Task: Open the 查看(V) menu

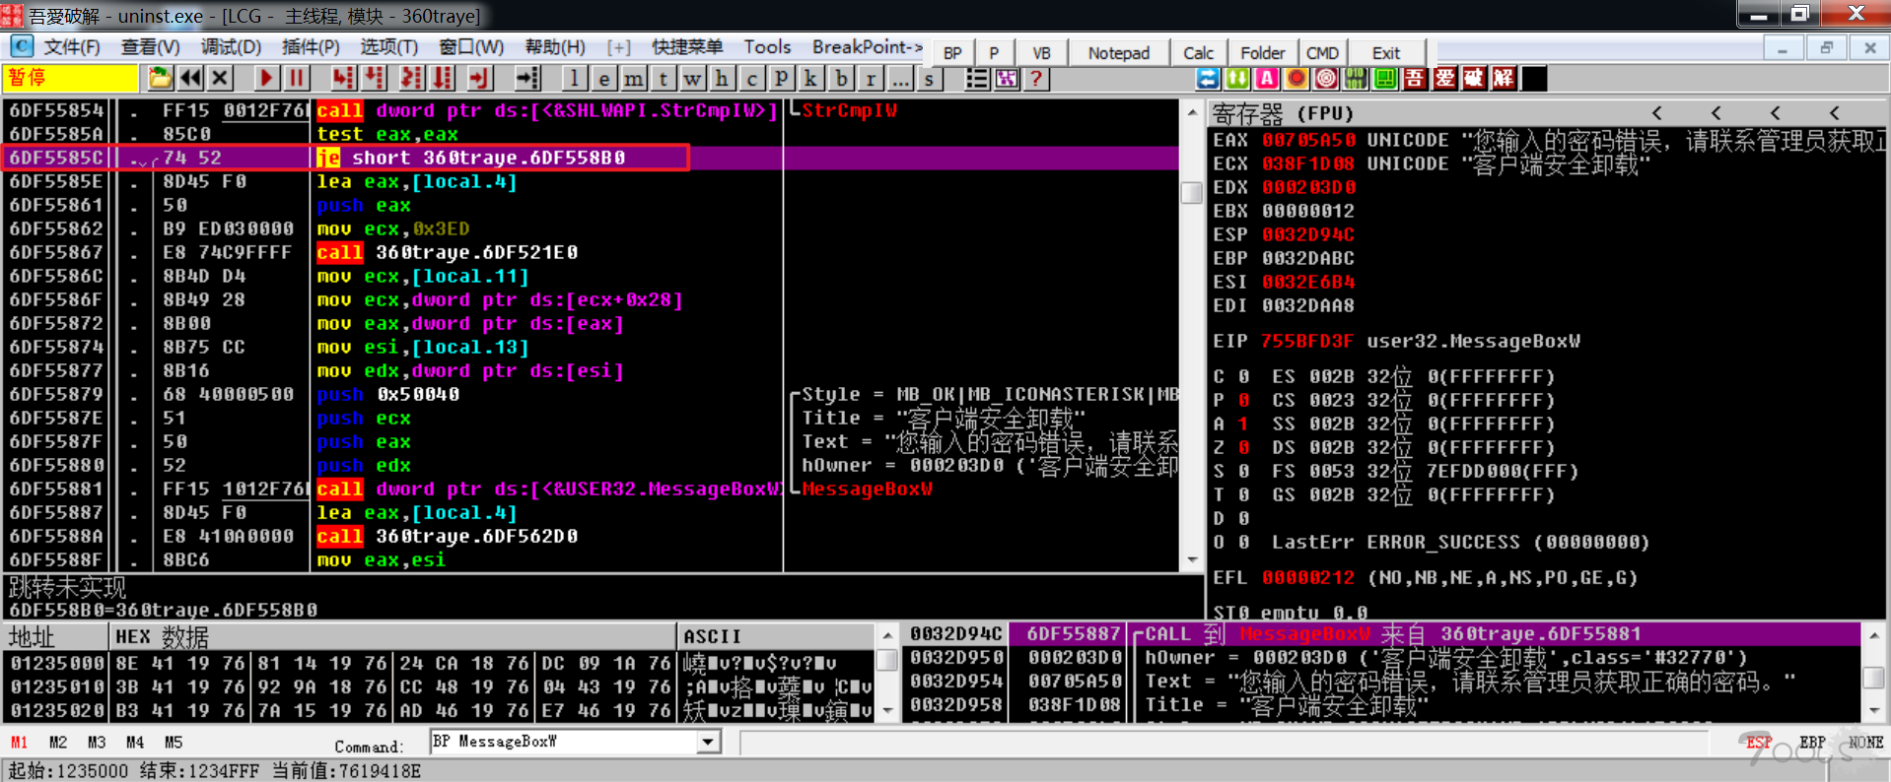Action: click(x=151, y=47)
